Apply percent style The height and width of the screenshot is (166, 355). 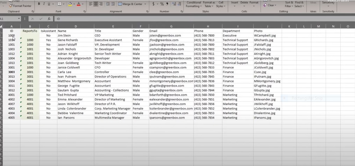coord(162,4)
